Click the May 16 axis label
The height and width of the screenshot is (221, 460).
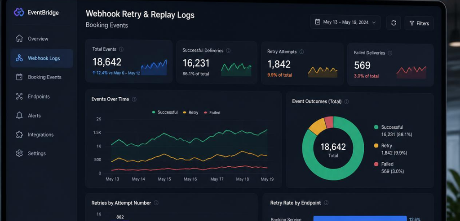coord(190,179)
